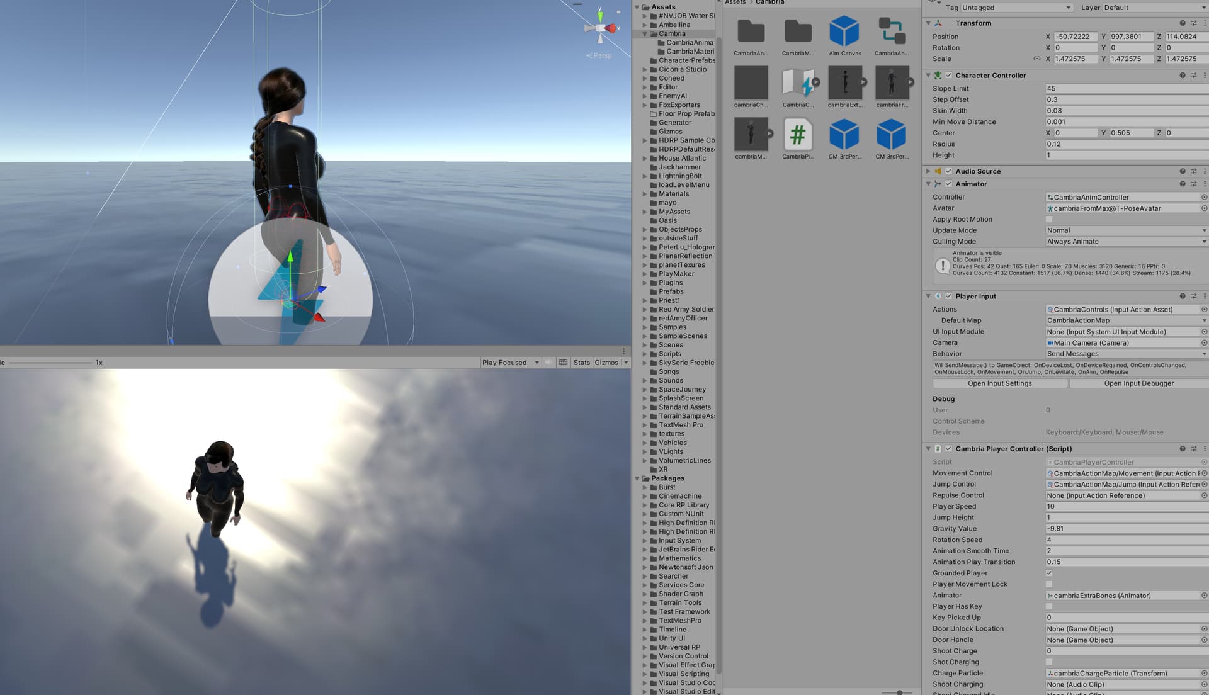Select the Aim Canvas prefab asset
Screen dimensions: 1209x695
click(x=844, y=36)
